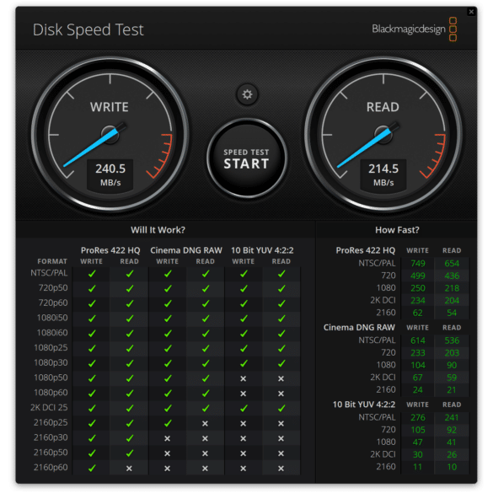
Task: Click the ProRes 422 HQ write checkmark for 1080p25
Action: [x=92, y=348]
